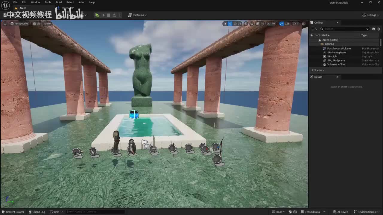Click the All Saved status button
The image size is (383, 215).
341,212
